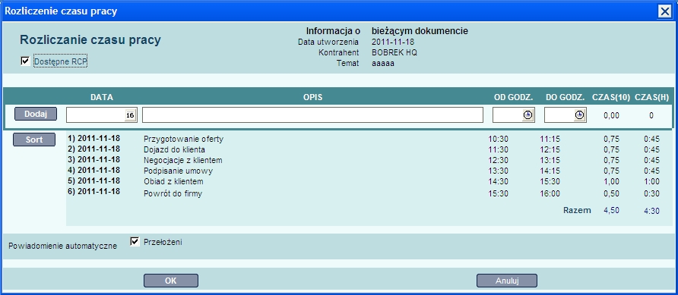The width and height of the screenshot is (678, 295).
Task: Click entry '6) 2011-11-18' date
Action: click(x=93, y=191)
